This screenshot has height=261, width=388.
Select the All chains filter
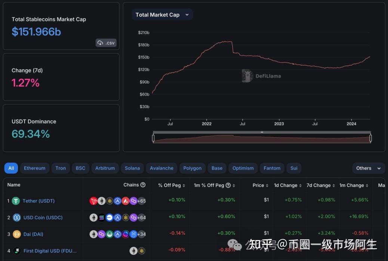11,168
